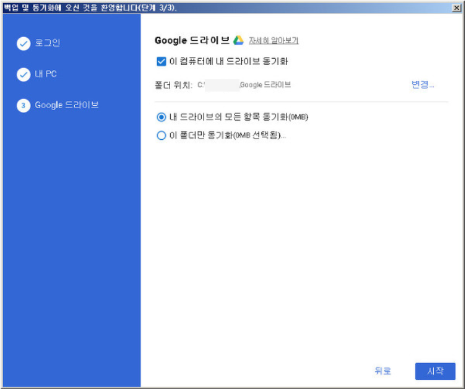The width and height of the screenshot is (466, 391).
Task: Select the 내 PC step label in sidebar
Action: 46,74
